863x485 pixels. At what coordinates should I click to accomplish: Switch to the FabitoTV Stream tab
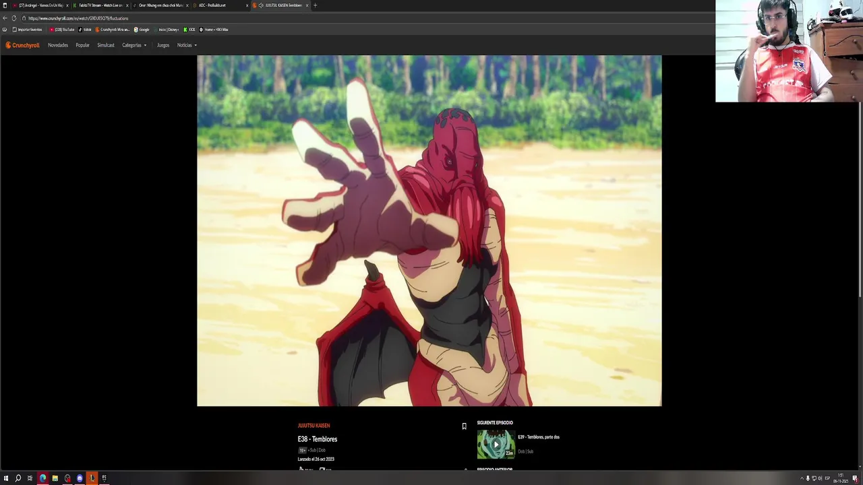100,5
